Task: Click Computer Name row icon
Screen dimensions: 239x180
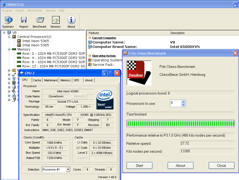Action: pos(90,42)
